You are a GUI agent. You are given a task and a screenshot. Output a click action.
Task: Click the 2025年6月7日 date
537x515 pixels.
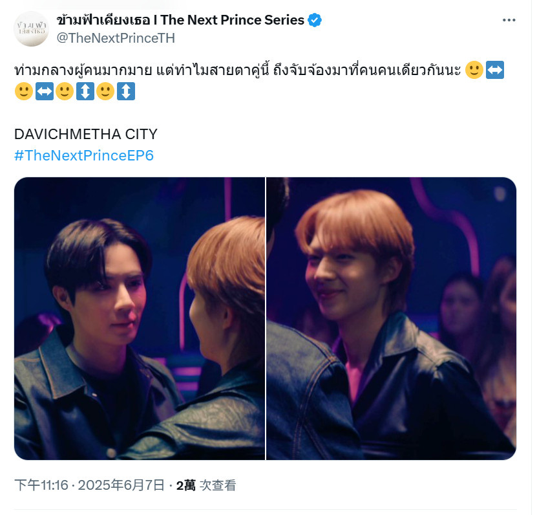click(121, 485)
